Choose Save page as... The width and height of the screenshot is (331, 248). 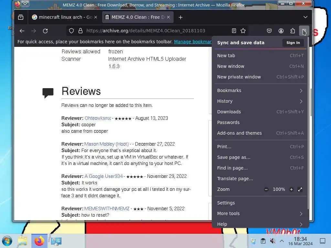[x=261, y=157]
